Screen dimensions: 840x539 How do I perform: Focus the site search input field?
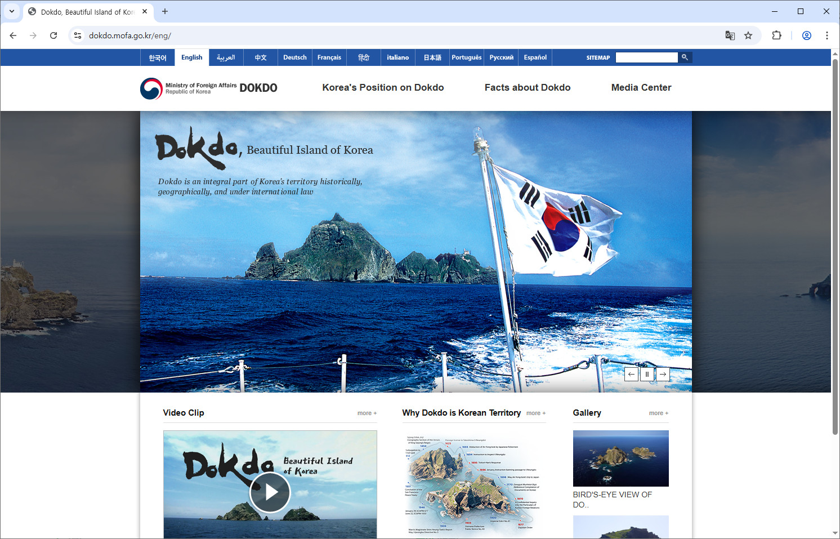(x=647, y=57)
